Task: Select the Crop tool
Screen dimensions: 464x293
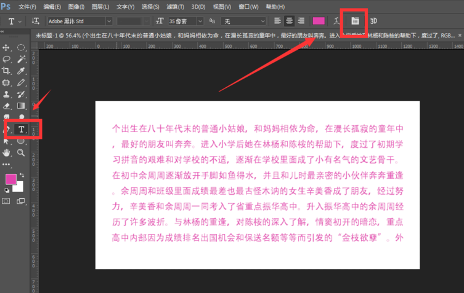Action: point(7,71)
